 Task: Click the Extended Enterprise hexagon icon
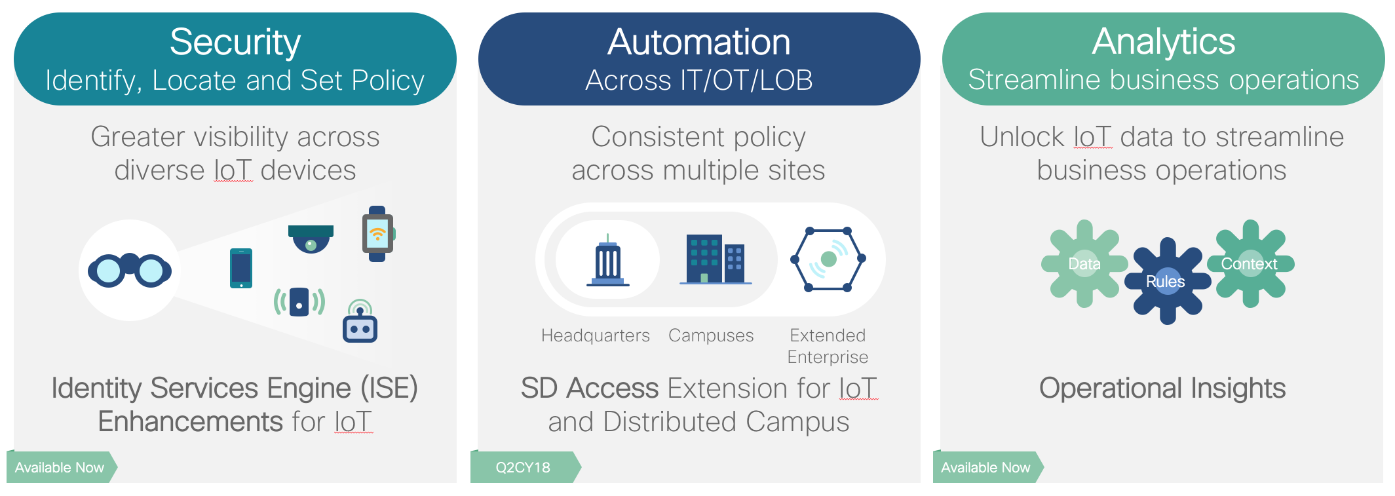(x=828, y=259)
